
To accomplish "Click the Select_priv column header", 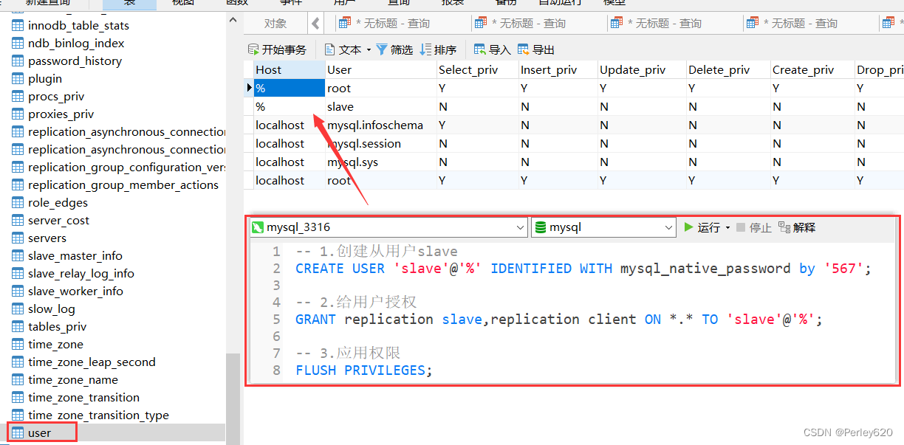I will (x=477, y=69).
